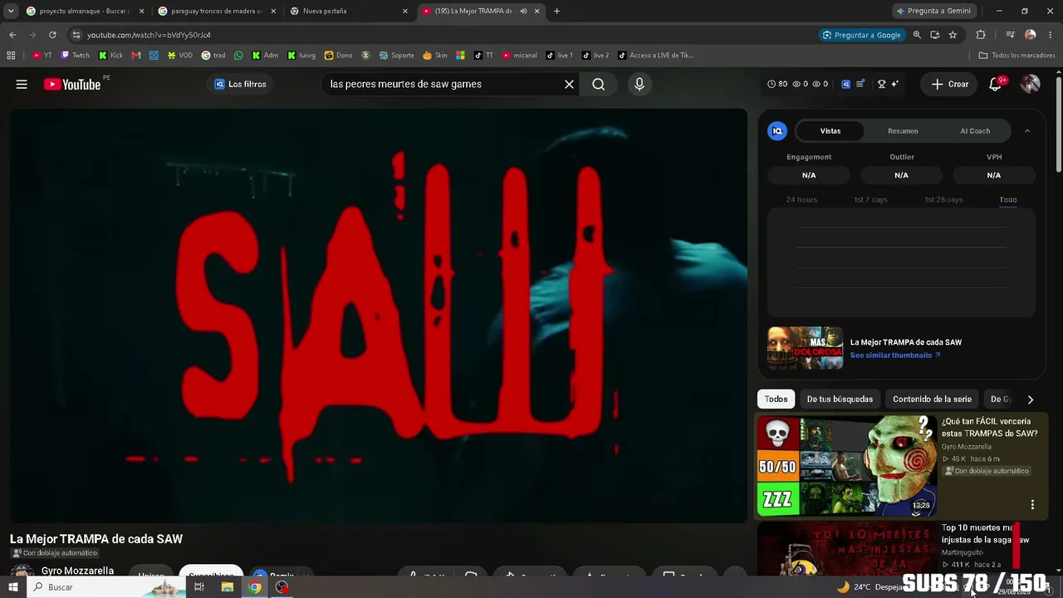Open the '¿Qué tan FÁCIL vencería' video thumbnail

[846, 466]
